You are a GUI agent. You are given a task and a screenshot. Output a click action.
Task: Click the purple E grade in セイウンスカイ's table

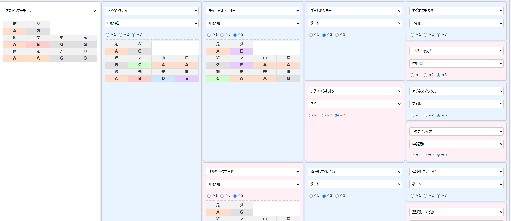coord(187,79)
